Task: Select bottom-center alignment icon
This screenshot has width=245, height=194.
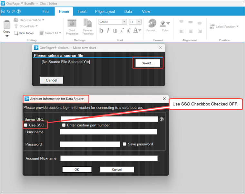Action: 191,31
